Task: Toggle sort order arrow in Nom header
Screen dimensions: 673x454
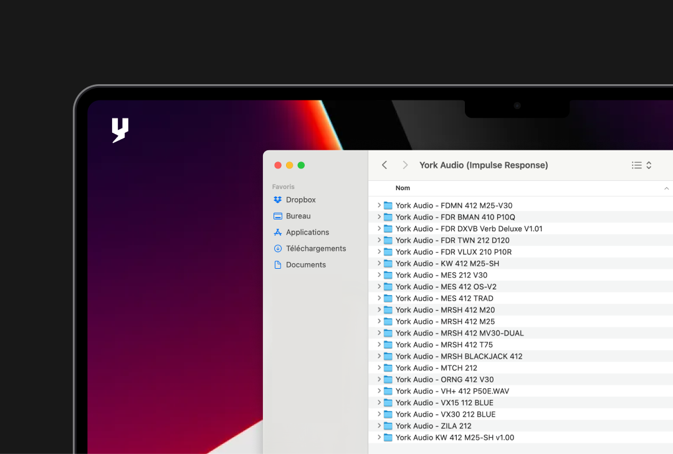Action: point(666,188)
